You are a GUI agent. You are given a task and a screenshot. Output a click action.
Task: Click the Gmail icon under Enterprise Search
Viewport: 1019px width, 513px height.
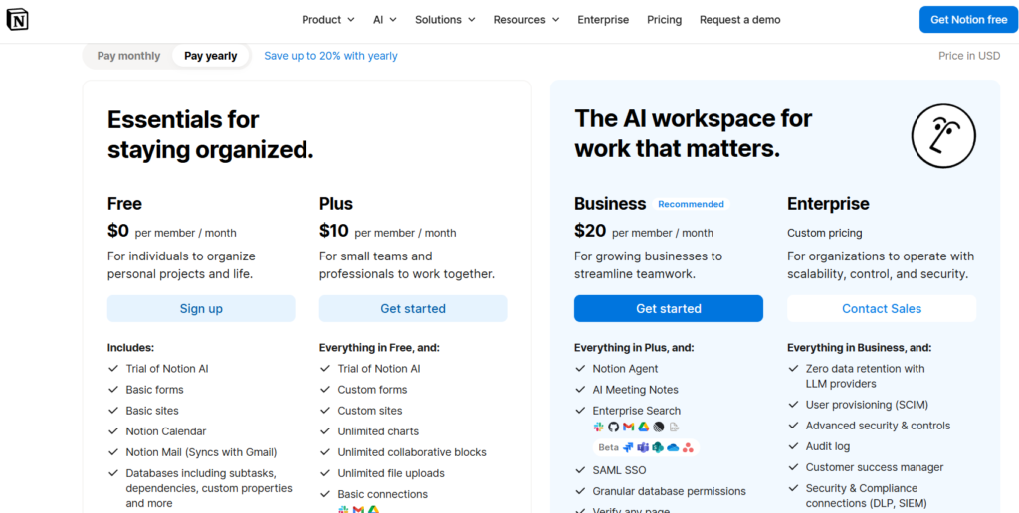[x=629, y=427]
